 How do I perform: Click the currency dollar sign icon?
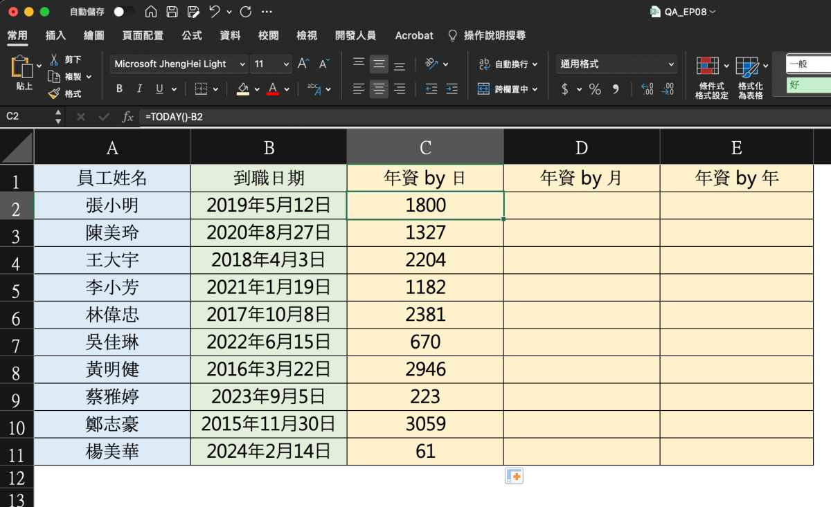point(565,89)
